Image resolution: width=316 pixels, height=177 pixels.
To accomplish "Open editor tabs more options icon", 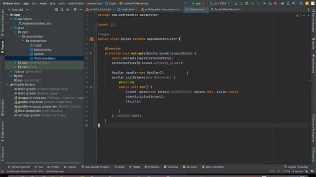I will pyautogui.click(x=308, y=9).
